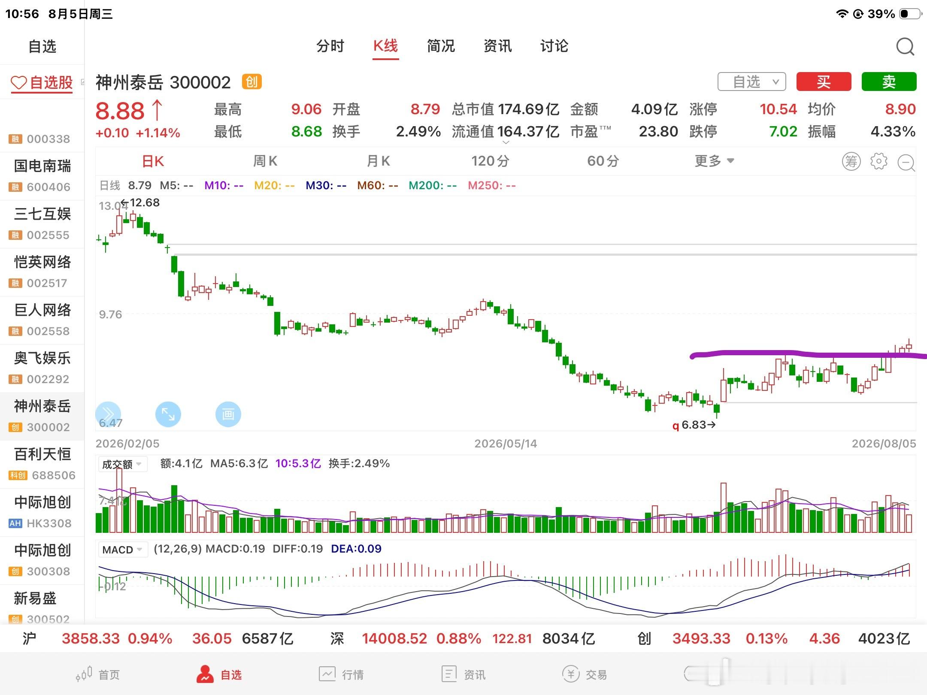Zoom out the K-line chart
The width and height of the screenshot is (927, 695).
tap(906, 162)
